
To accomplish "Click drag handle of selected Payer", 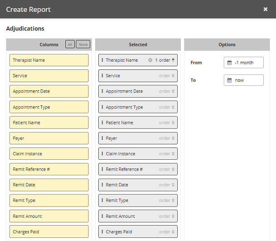I will click(x=102, y=138).
